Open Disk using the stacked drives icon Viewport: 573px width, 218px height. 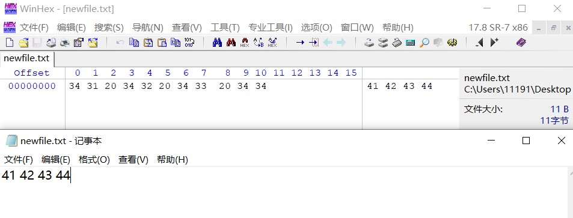383,43
